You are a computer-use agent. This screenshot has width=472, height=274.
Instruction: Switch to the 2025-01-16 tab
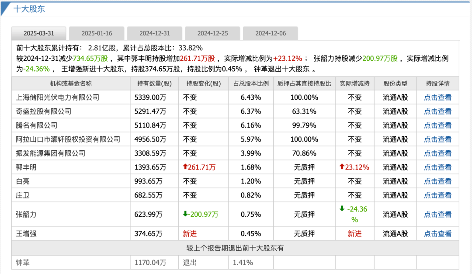97,33
